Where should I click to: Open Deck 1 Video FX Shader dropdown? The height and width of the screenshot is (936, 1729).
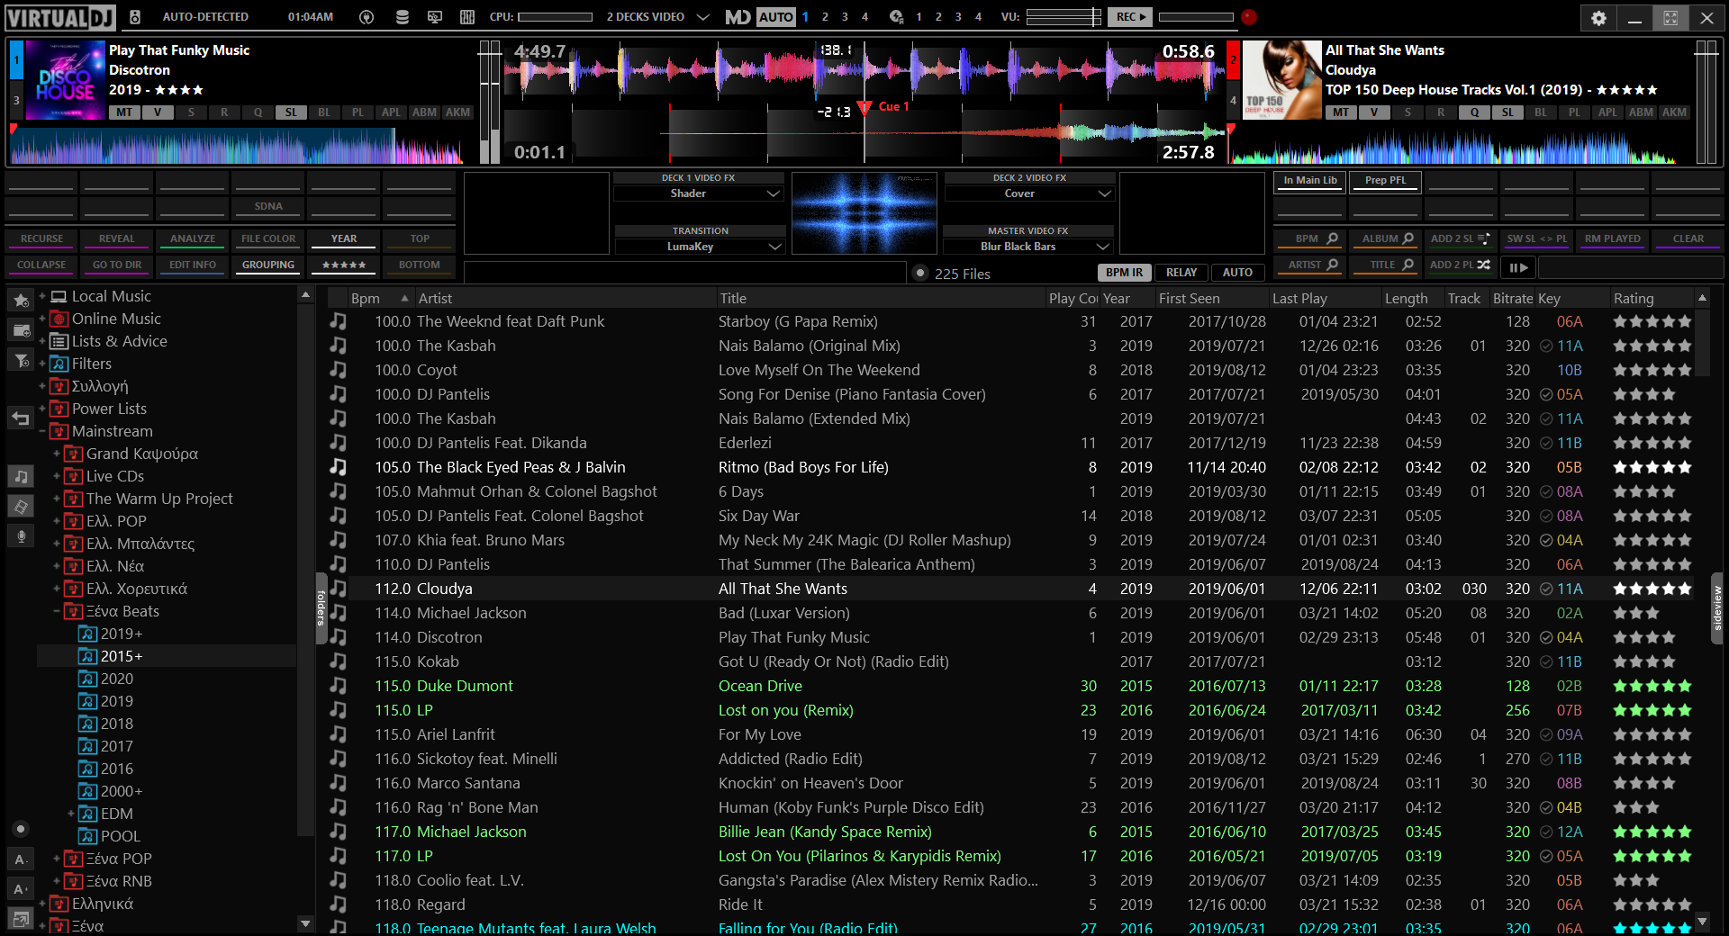tap(699, 193)
